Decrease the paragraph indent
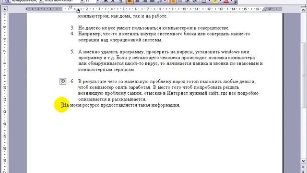Screen dimensions: 307x173 click(x=188, y=1)
